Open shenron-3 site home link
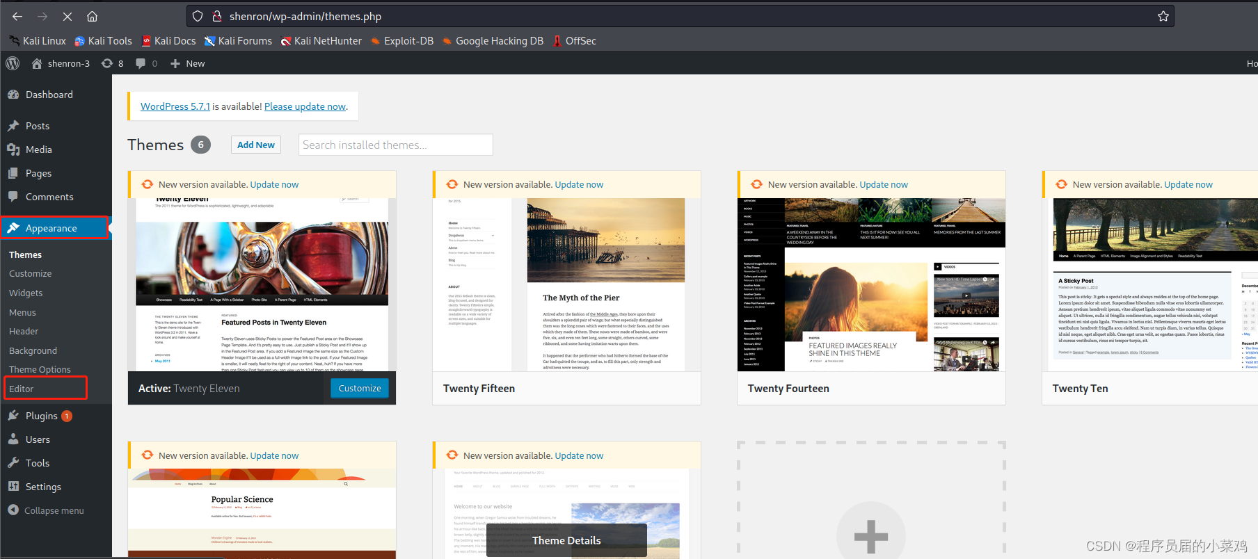Image resolution: width=1258 pixels, height=559 pixels. point(61,63)
